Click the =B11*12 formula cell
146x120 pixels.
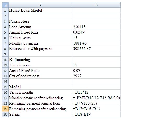97,92
